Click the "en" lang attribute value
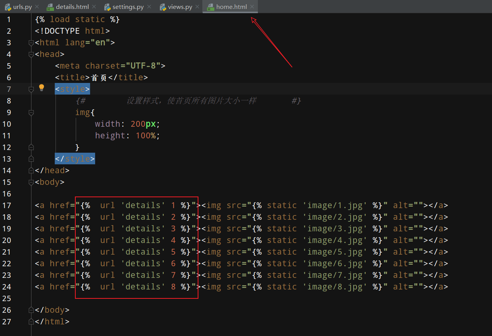Screen dimensions: 492x336 [100, 43]
